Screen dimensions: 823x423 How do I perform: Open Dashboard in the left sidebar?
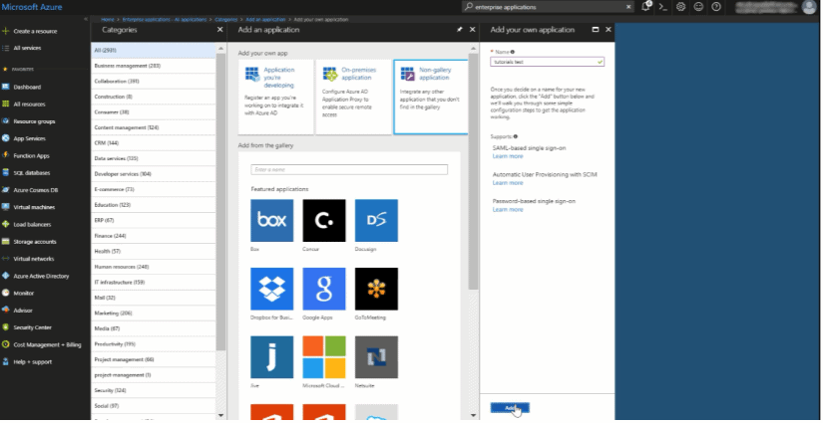(x=27, y=87)
